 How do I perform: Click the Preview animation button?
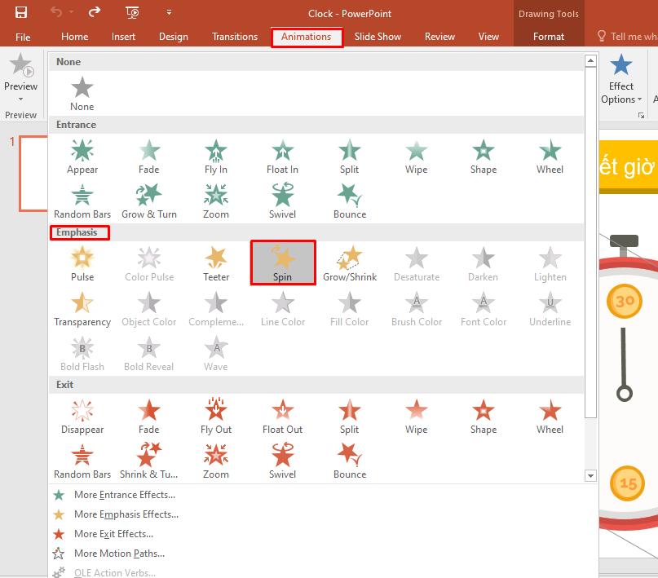[20, 72]
